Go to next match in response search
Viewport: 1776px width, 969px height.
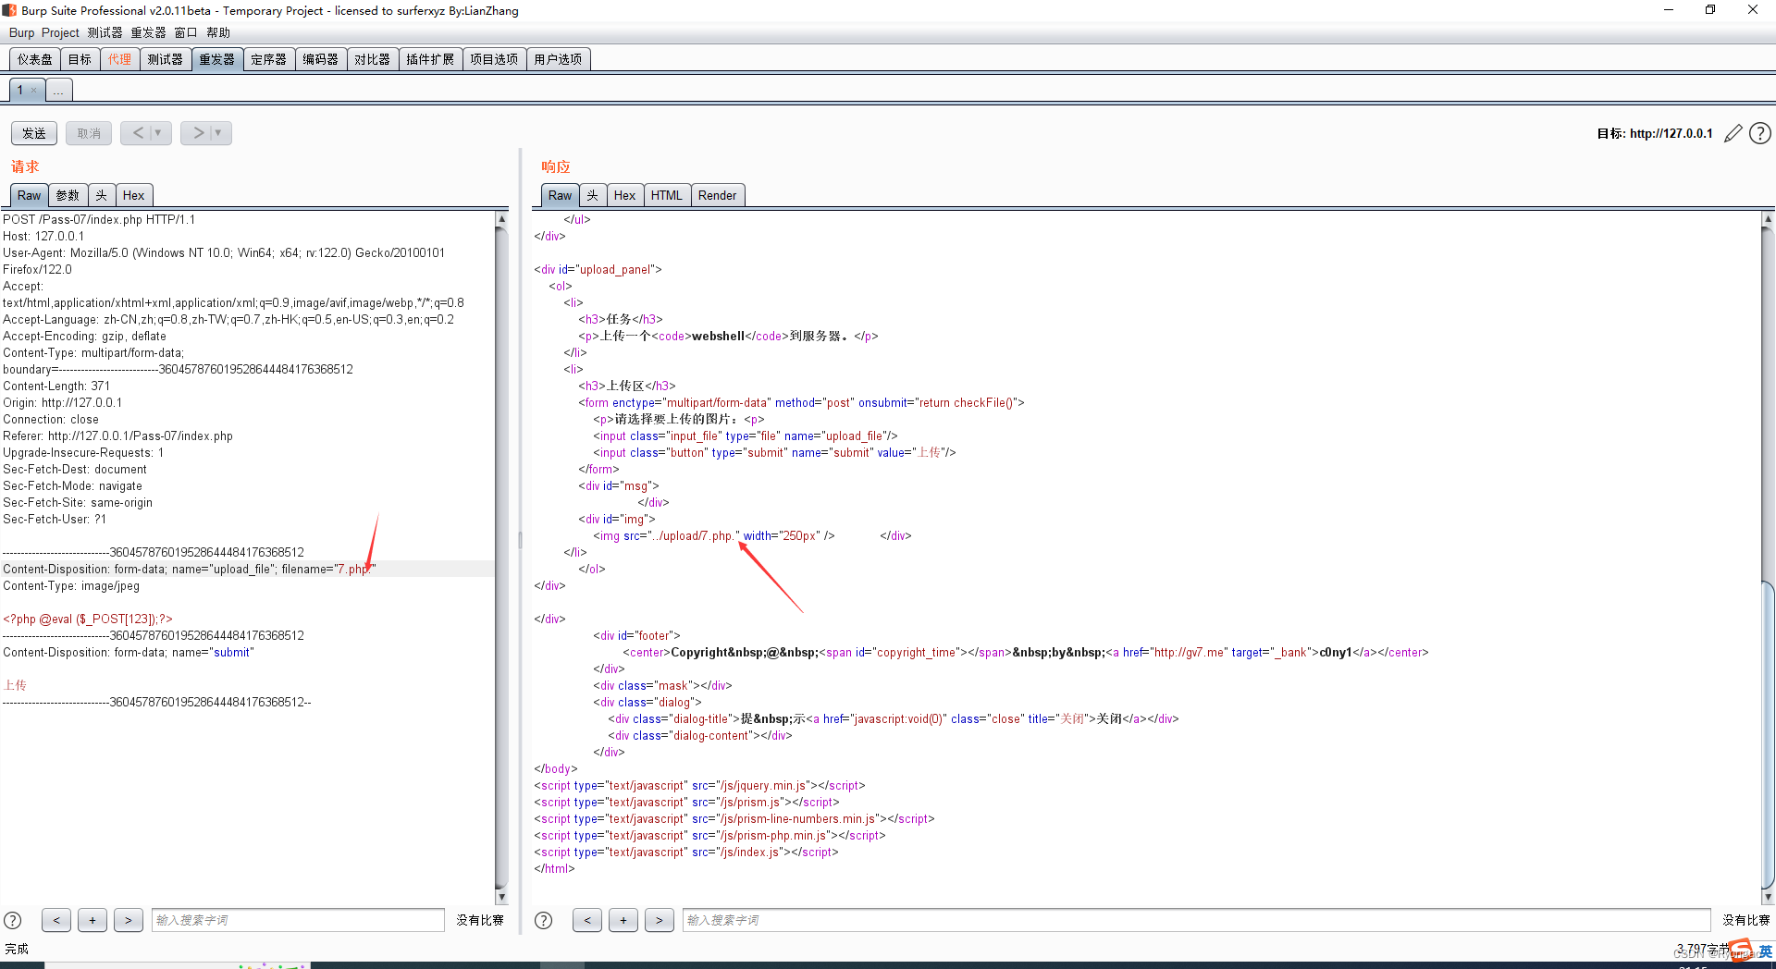pos(660,920)
